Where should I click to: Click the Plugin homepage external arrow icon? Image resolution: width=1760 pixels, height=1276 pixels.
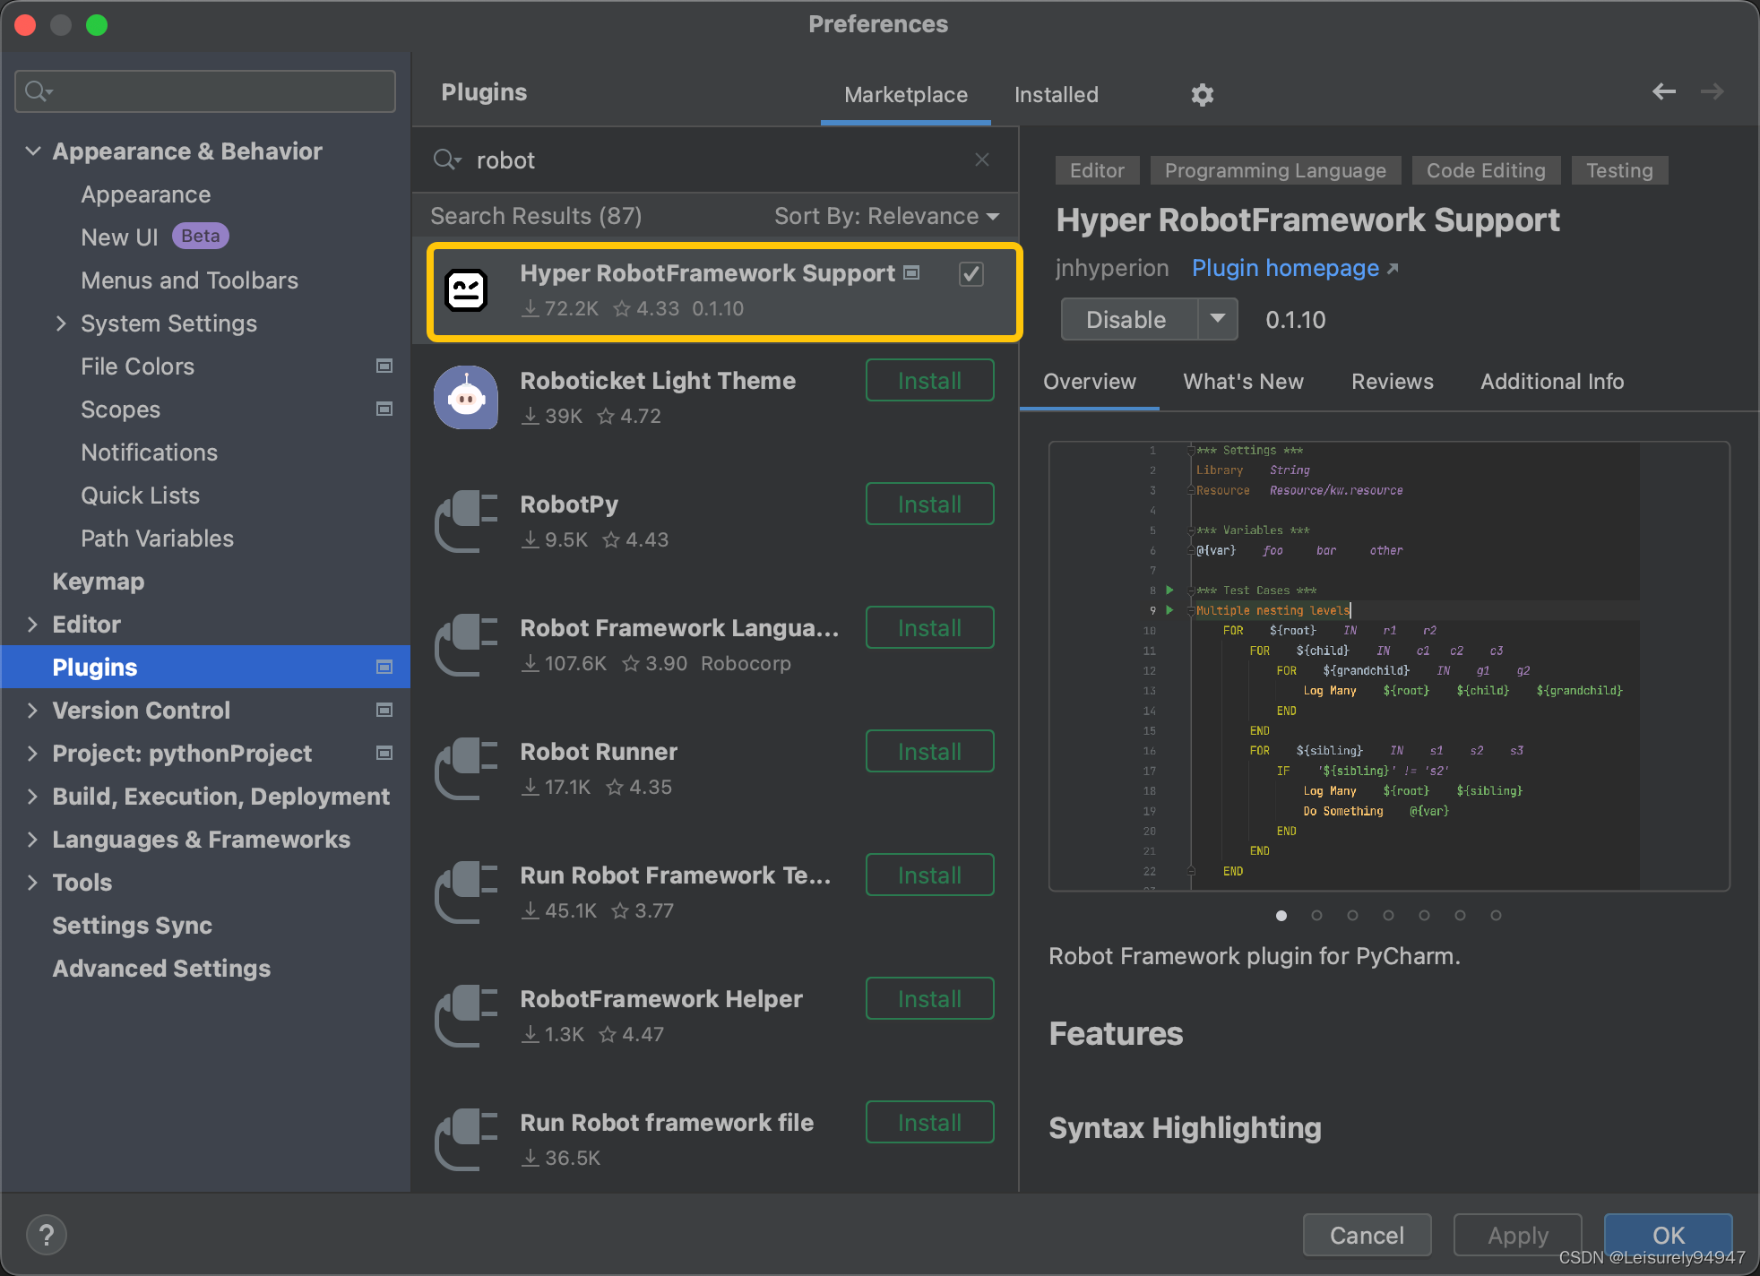pyautogui.click(x=1392, y=269)
